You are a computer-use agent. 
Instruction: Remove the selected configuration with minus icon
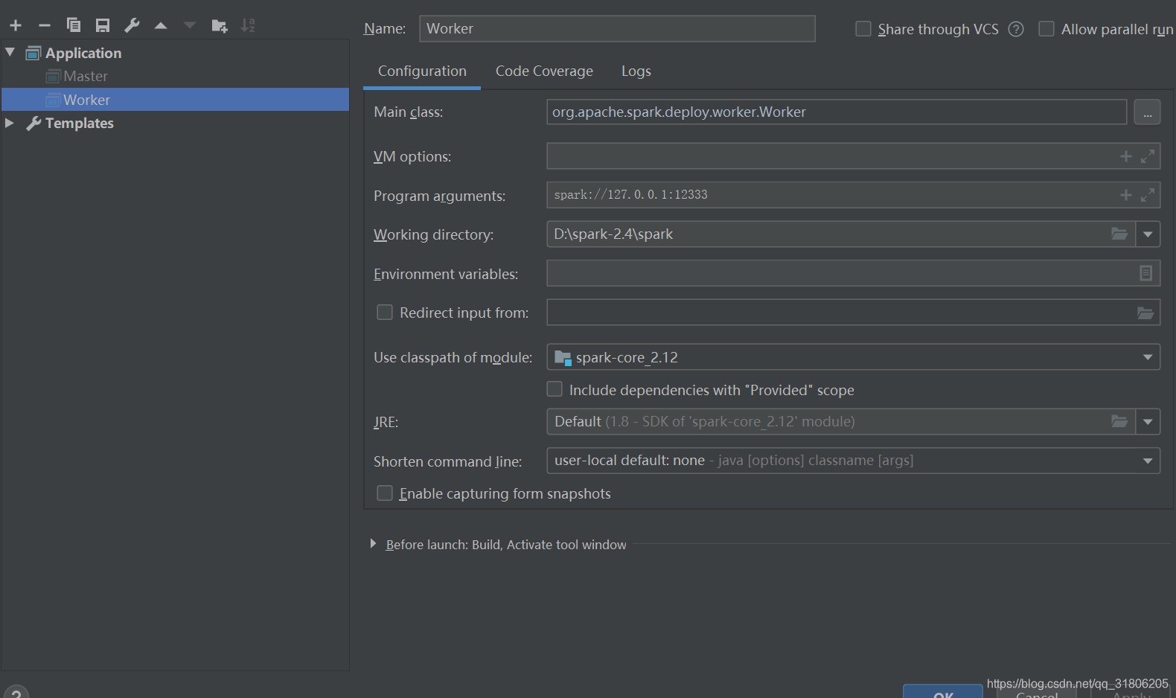click(x=45, y=25)
